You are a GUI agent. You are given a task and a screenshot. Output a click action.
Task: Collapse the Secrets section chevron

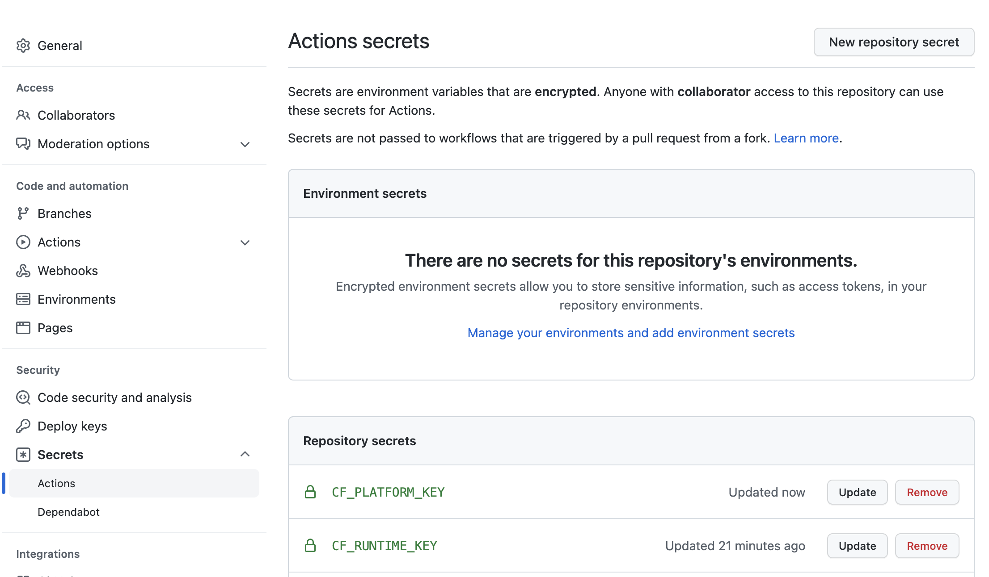245,454
